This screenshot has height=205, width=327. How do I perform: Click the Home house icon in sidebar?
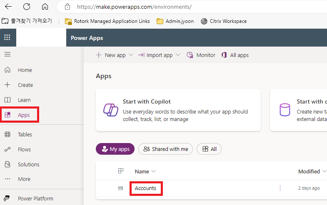click(x=7, y=70)
